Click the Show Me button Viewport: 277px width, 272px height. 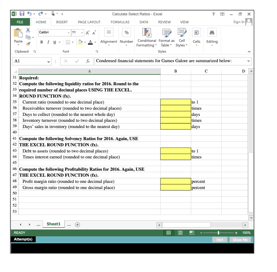pos(240,240)
